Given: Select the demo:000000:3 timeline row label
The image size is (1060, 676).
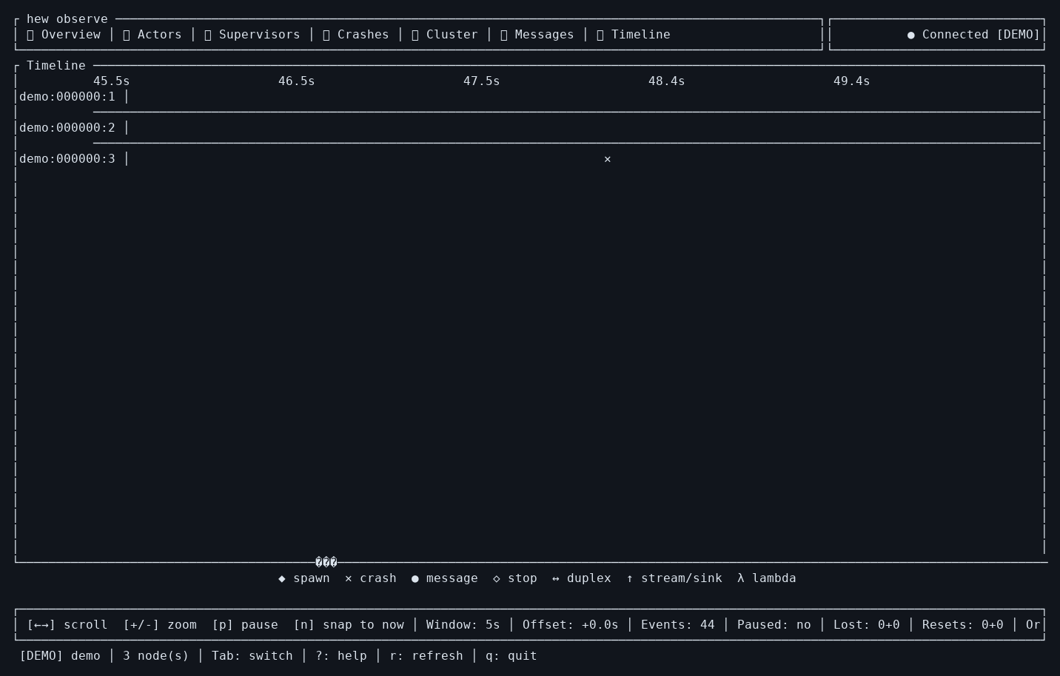Looking at the screenshot, I should tap(67, 159).
